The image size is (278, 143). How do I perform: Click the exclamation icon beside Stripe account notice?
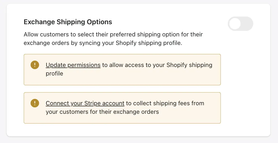(35, 103)
